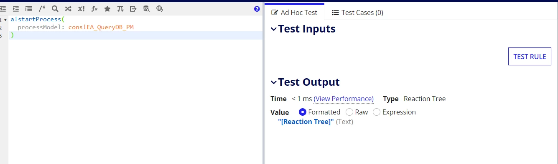Screen dimensions: 558x164
Task: Collapse the Test Inputs section
Action: pyautogui.click(x=274, y=29)
